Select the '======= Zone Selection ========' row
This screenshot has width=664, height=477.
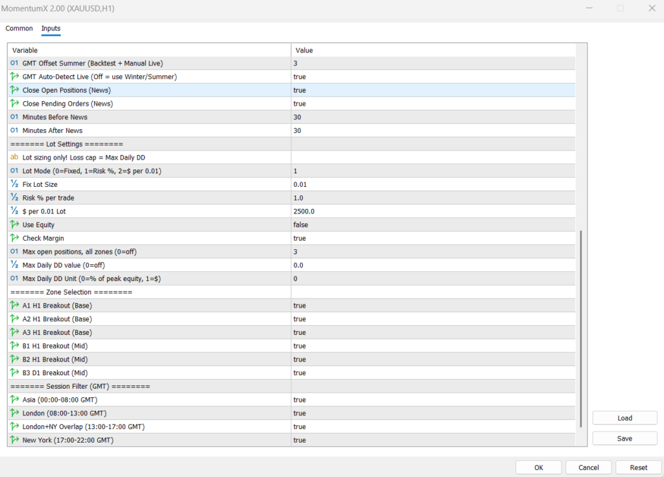pyautogui.click(x=291, y=292)
